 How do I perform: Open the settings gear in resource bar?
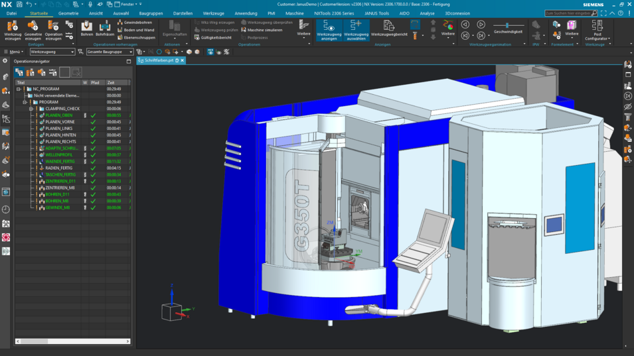click(x=5, y=61)
